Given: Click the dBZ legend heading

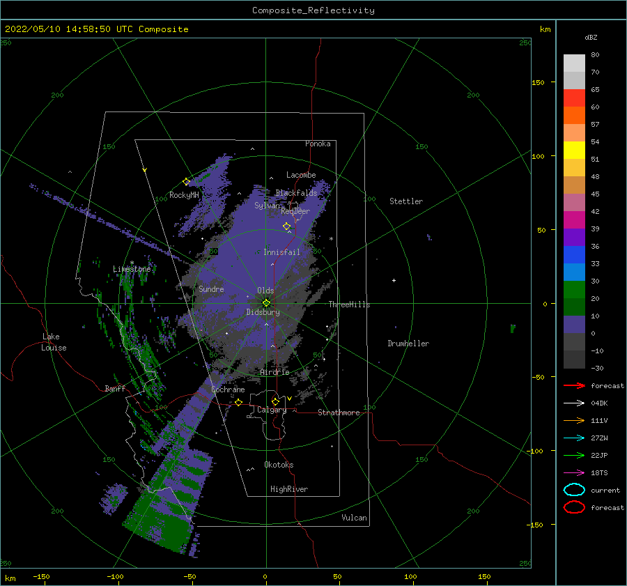Looking at the screenshot, I should (591, 37).
